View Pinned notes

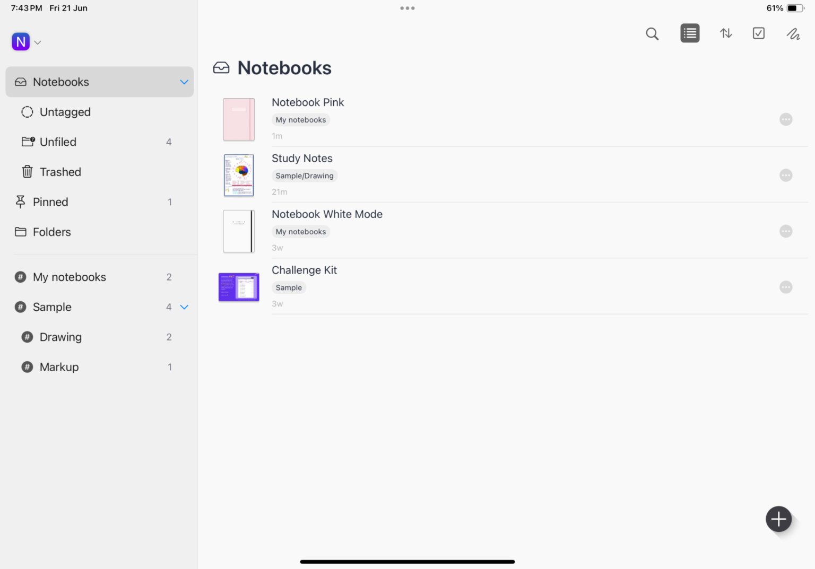(50, 202)
